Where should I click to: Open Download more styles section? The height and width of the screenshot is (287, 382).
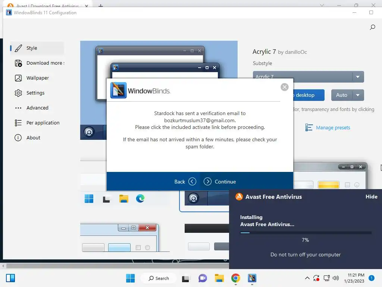tap(37, 63)
